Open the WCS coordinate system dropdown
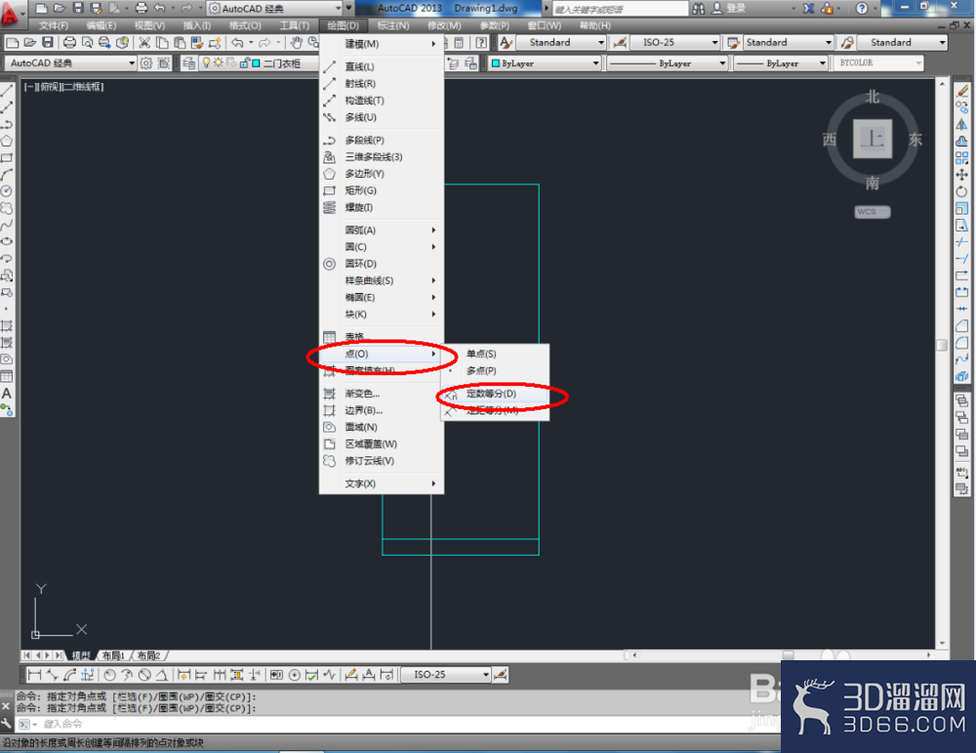The image size is (976, 753). point(872,212)
